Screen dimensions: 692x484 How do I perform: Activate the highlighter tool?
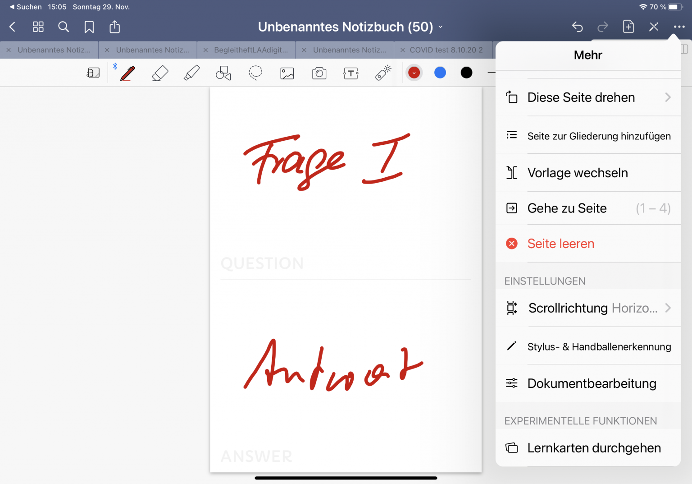point(191,73)
